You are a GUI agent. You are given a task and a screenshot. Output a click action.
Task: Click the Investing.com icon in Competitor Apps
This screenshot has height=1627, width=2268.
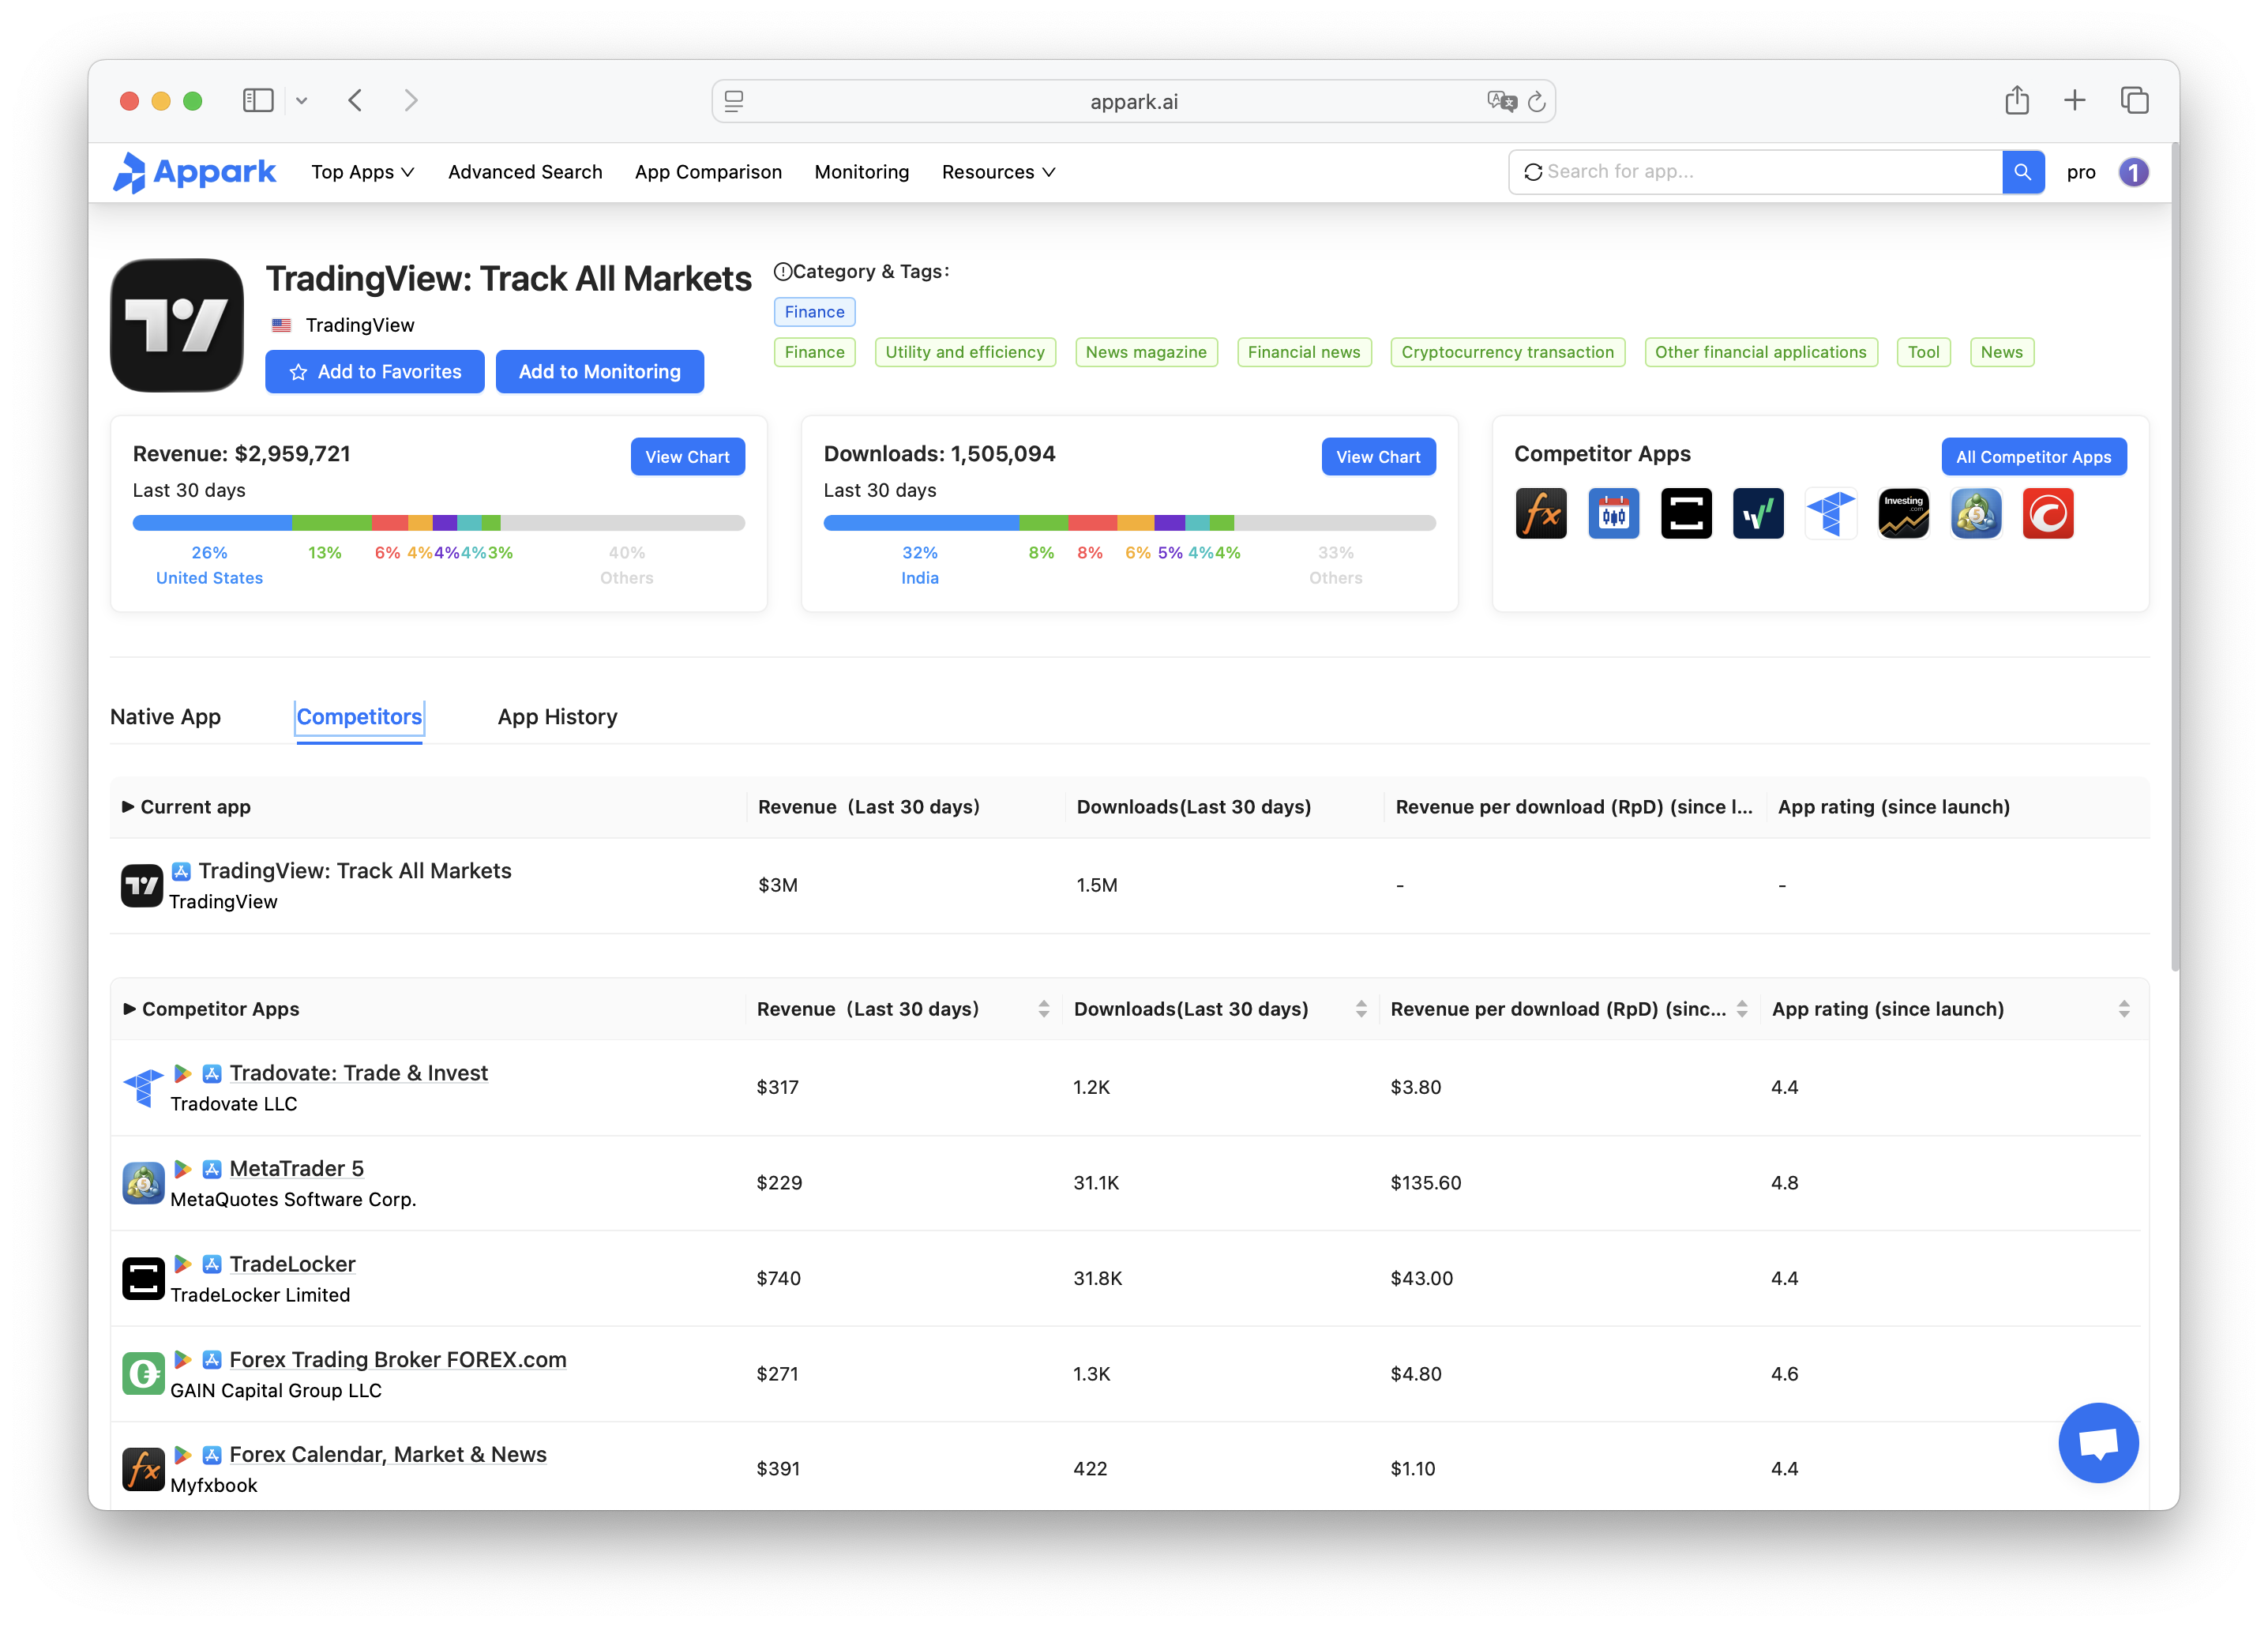1903,513
